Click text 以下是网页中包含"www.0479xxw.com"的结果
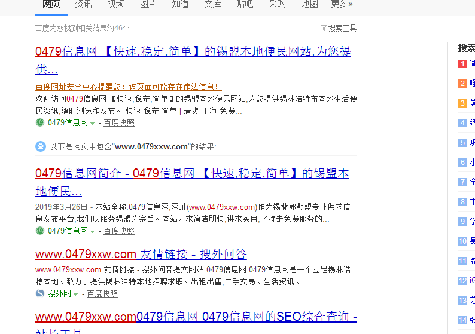Image resolution: width=475 pixels, height=334 pixels. point(133,146)
